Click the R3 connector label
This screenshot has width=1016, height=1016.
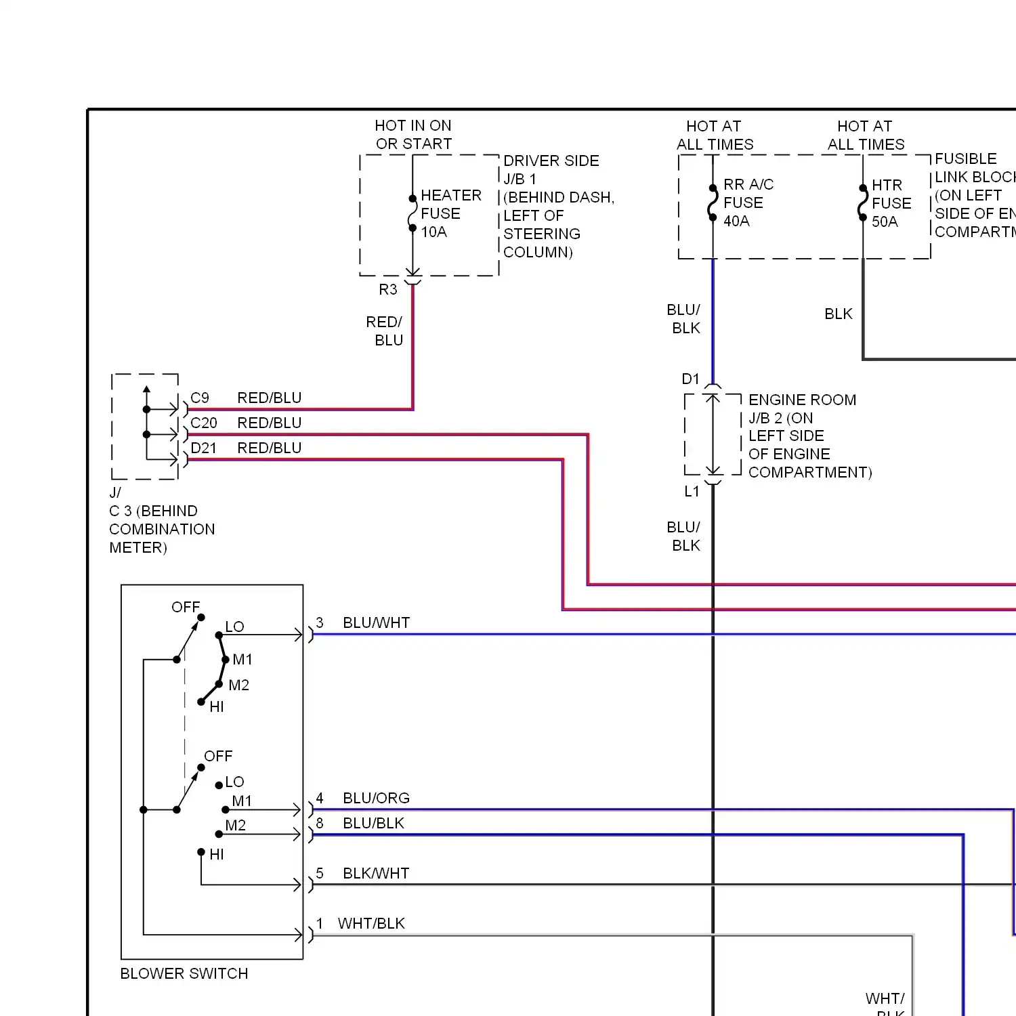(388, 289)
